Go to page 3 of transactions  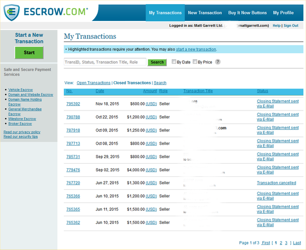(286, 243)
